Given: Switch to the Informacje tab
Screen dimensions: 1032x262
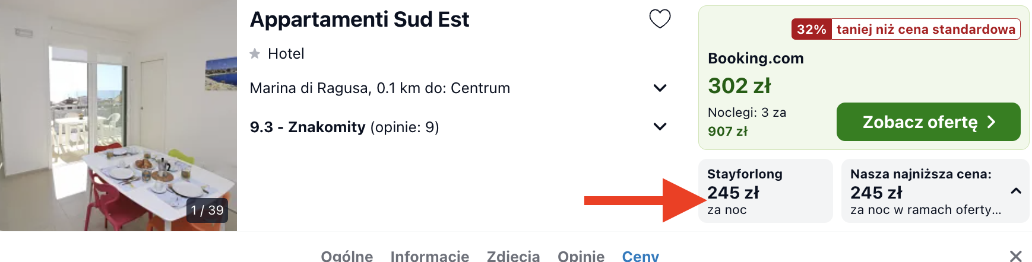Looking at the screenshot, I should pos(430,256).
